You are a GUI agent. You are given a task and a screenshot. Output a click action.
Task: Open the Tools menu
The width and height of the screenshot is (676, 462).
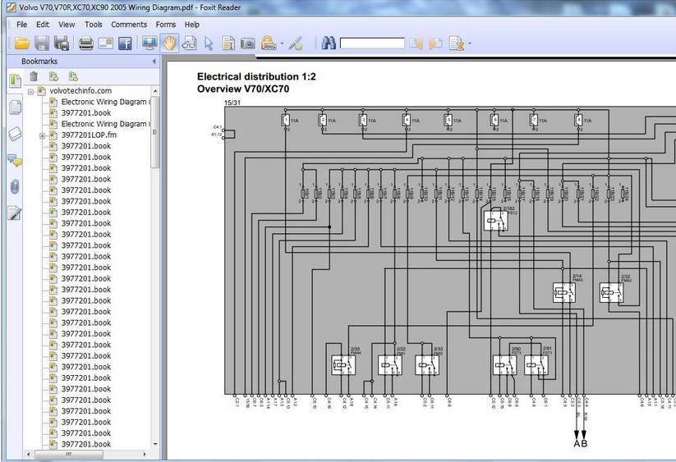coord(93,25)
